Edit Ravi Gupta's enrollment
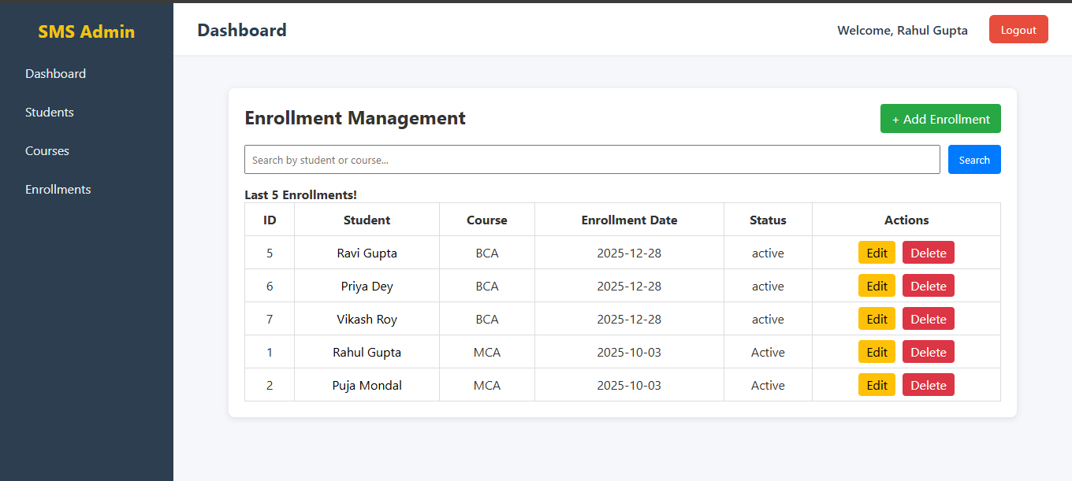Screen dimensions: 1072x481 tap(877, 253)
